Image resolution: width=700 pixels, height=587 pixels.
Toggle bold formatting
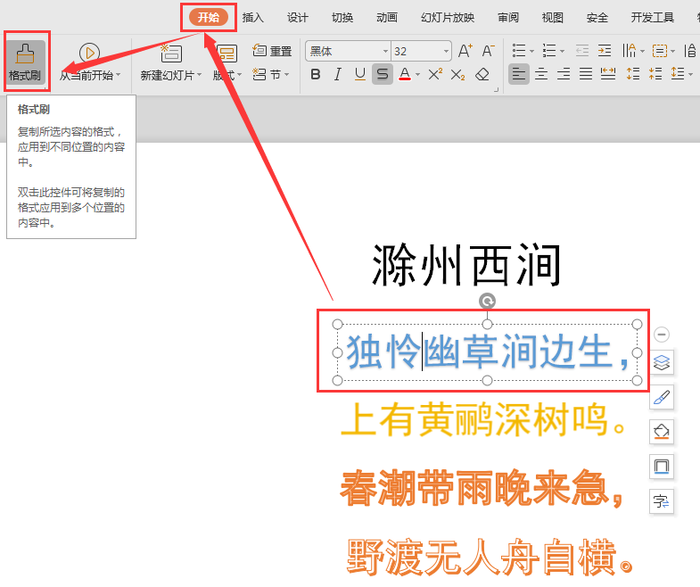pyautogui.click(x=315, y=74)
